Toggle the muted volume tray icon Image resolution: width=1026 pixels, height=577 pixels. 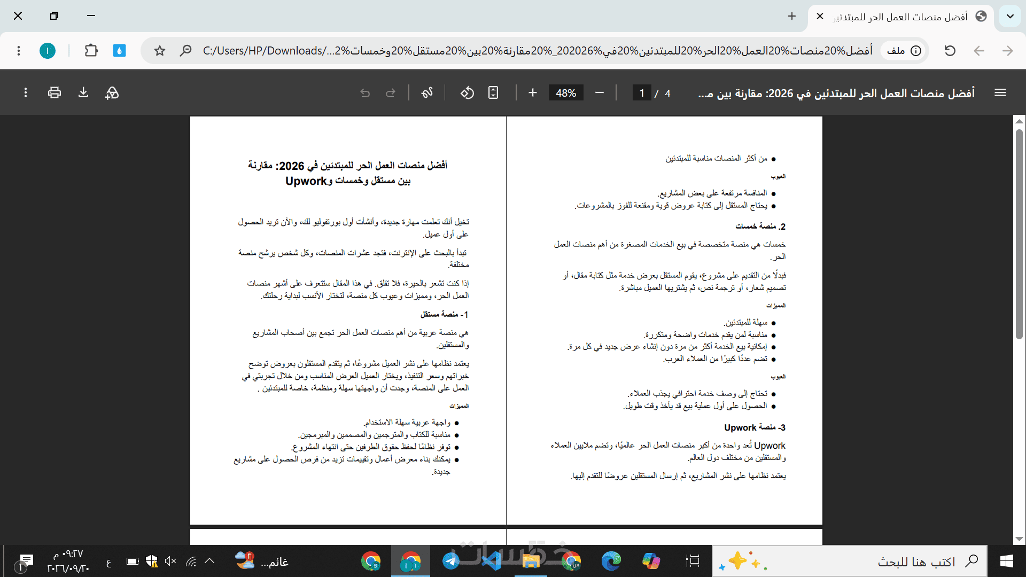tap(170, 561)
